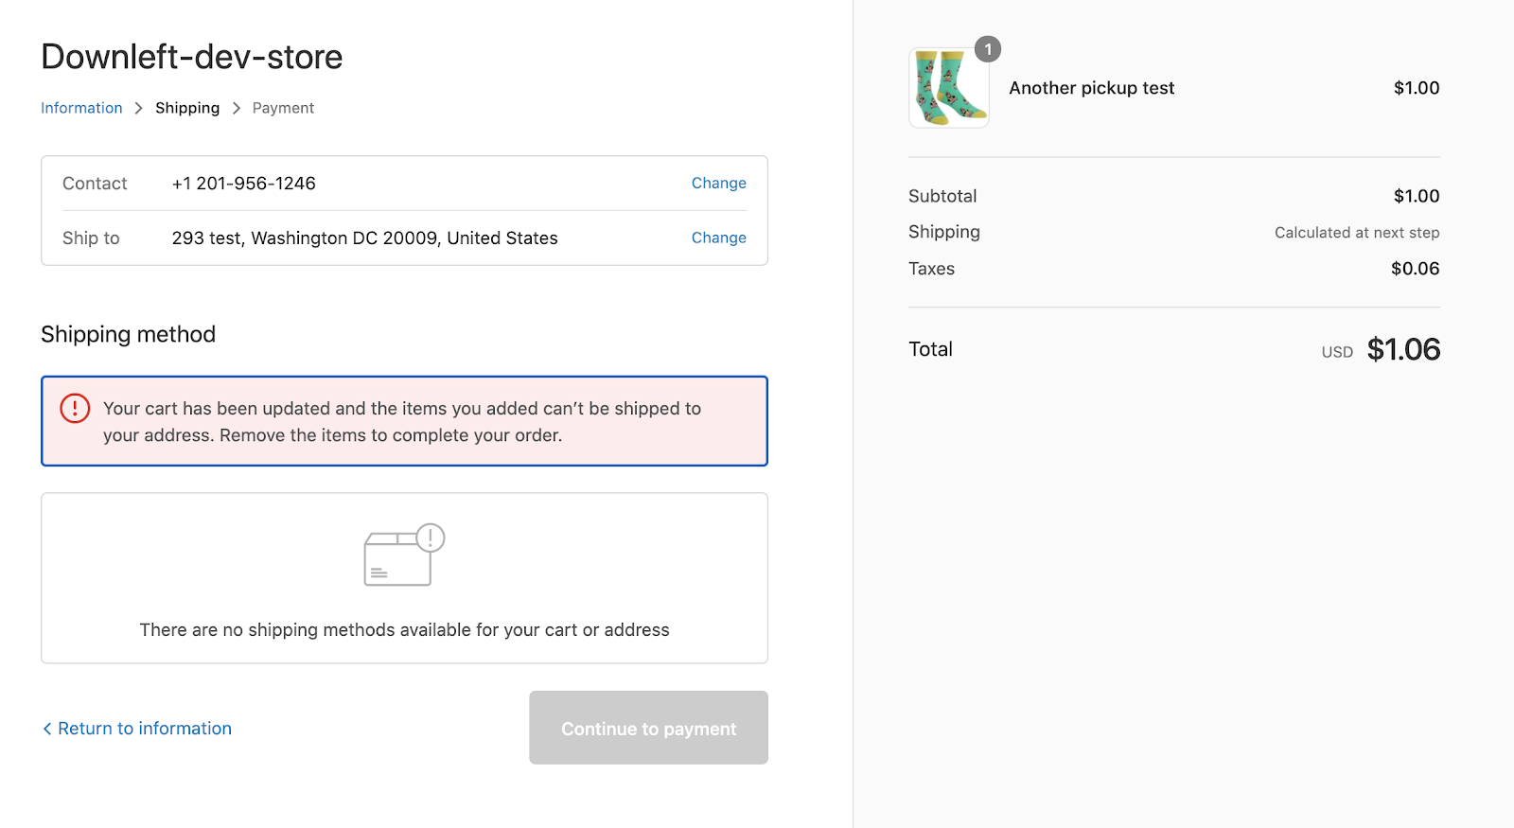The width and height of the screenshot is (1514, 828).
Task: Select the Shipping breadcrumb step
Action: tap(187, 108)
